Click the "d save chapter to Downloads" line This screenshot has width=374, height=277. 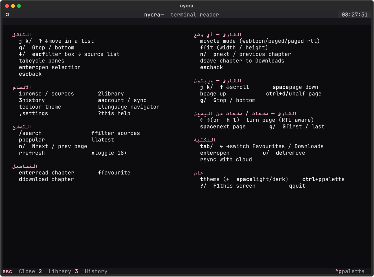click(x=242, y=61)
